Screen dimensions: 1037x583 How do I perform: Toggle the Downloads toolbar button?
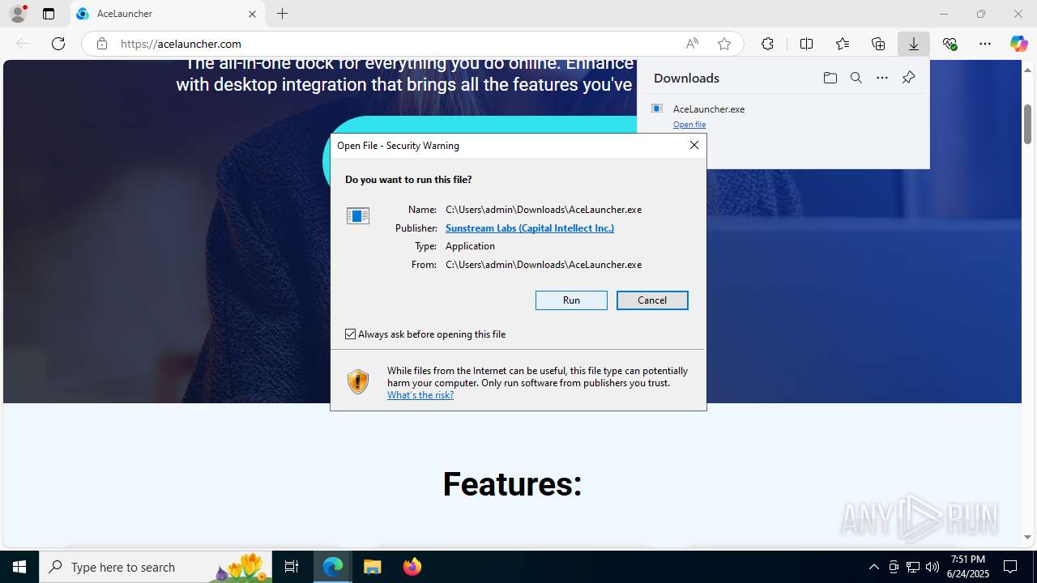coord(914,44)
